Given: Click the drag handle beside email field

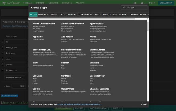Looking at the screenshot, I should [2, 59].
